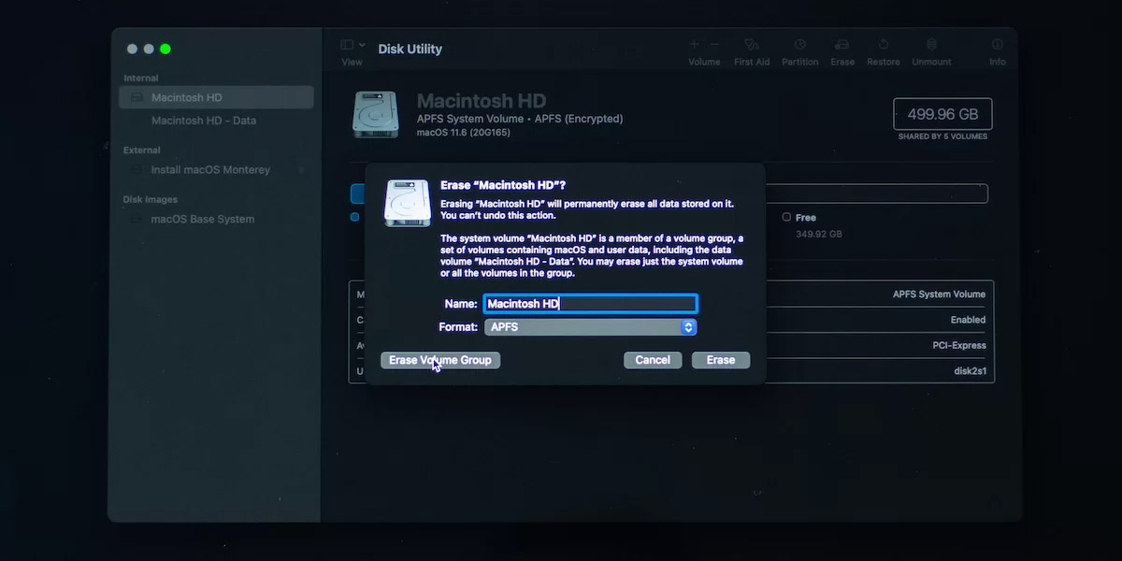The height and width of the screenshot is (561, 1122).
Task: Remove volume with minus icon
Action: [715, 45]
